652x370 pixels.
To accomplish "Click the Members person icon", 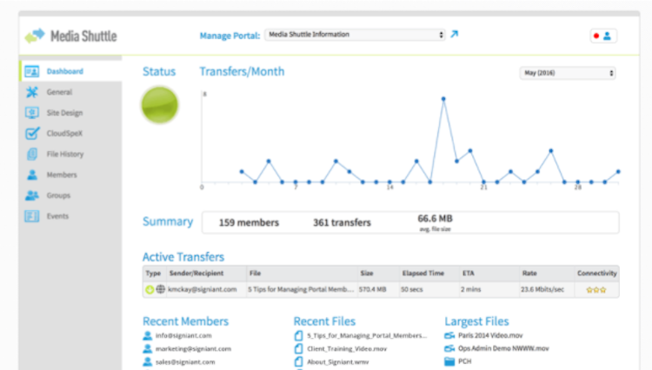I will click(32, 175).
